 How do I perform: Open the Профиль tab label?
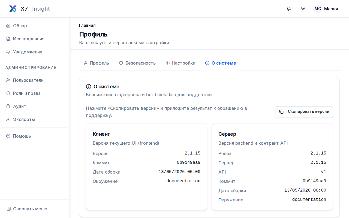click(100, 63)
